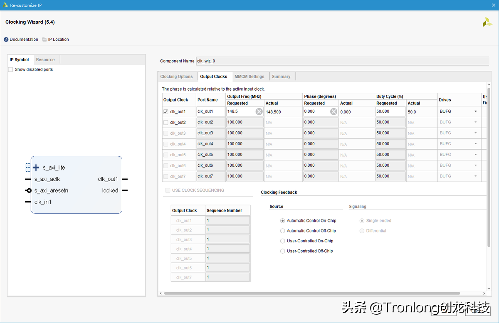
Task: Toggle the USE CLOCK SEQUENCING checkbox
Action: 168,190
